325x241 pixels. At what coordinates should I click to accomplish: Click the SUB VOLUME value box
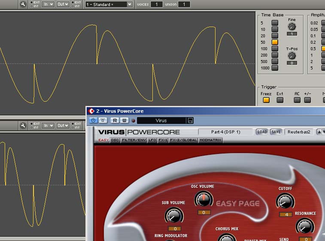coord(175,229)
